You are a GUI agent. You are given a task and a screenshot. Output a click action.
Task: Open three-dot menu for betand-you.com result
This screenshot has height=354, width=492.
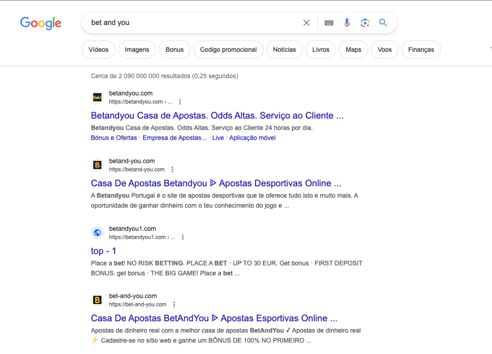click(x=172, y=170)
